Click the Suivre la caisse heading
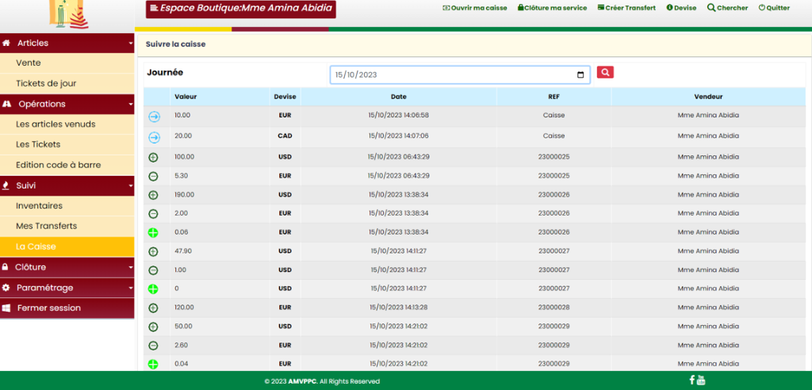Viewport: 812px width, 390px height. (175, 44)
